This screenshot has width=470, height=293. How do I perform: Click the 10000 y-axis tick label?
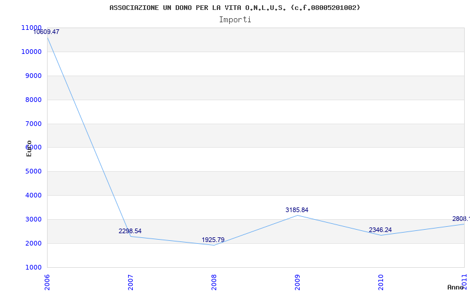pos(31,52)
